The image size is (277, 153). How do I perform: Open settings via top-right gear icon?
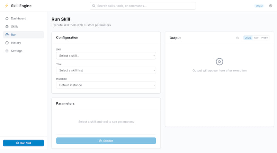[x=271, y=6]
